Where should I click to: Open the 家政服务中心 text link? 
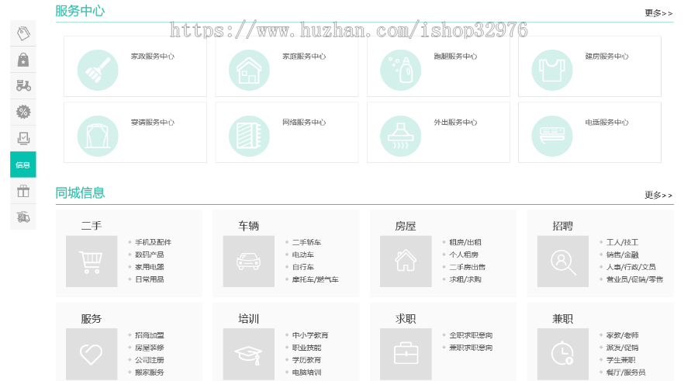[x=152, y=56]
